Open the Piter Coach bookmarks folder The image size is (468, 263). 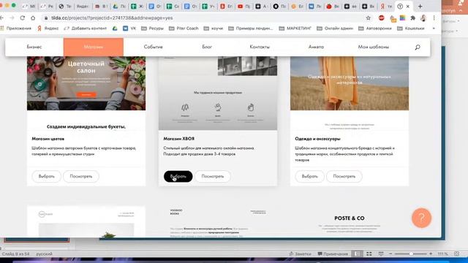coord(184,28)
